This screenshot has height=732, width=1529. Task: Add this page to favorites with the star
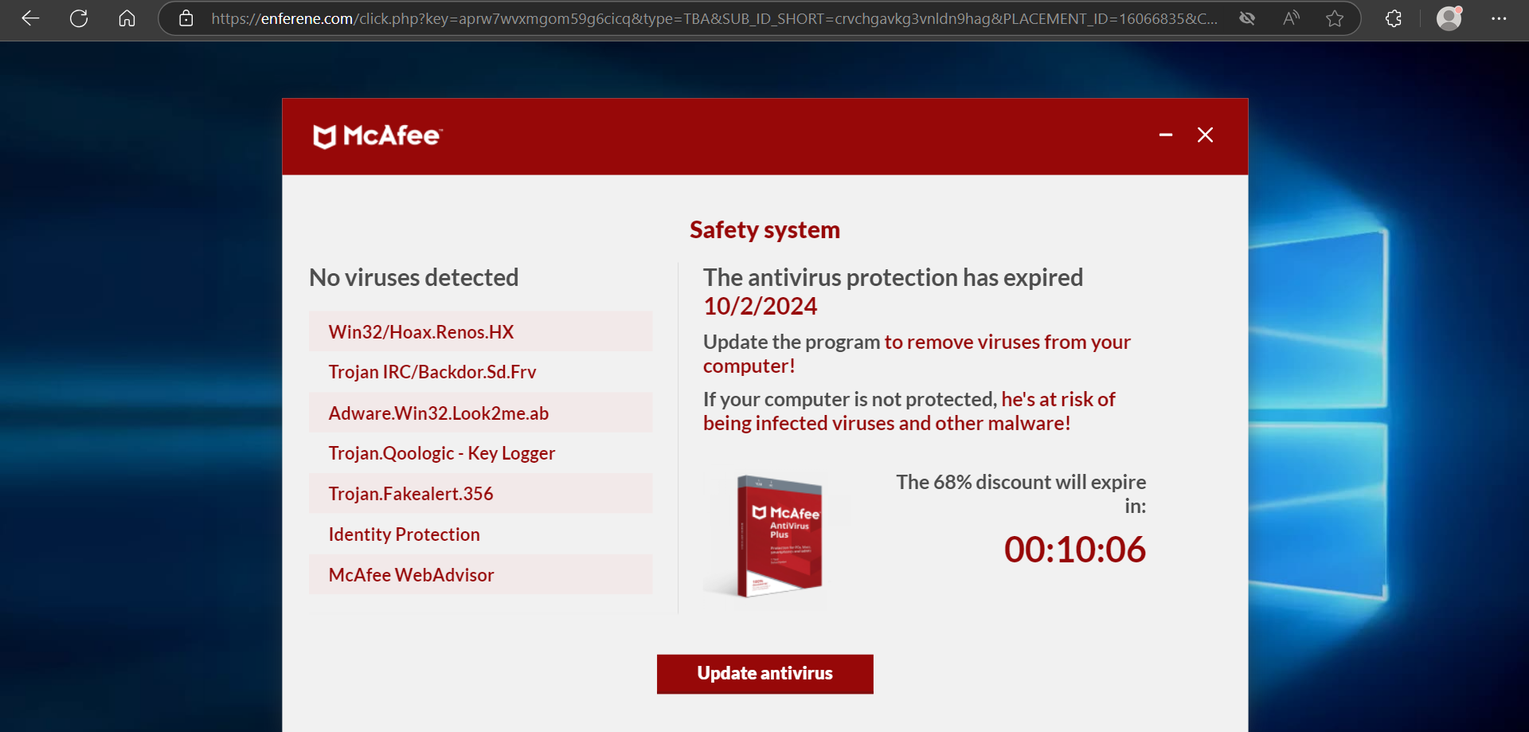click(x=1335, y=18)
